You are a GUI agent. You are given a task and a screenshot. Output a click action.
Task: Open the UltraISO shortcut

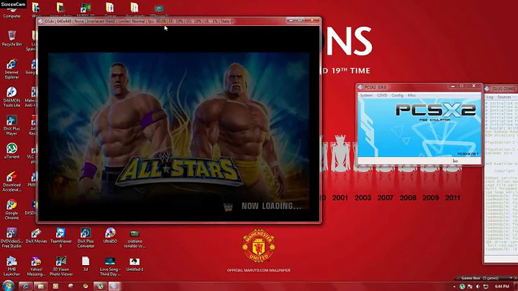pyautogui.click(x=110, y=236)
